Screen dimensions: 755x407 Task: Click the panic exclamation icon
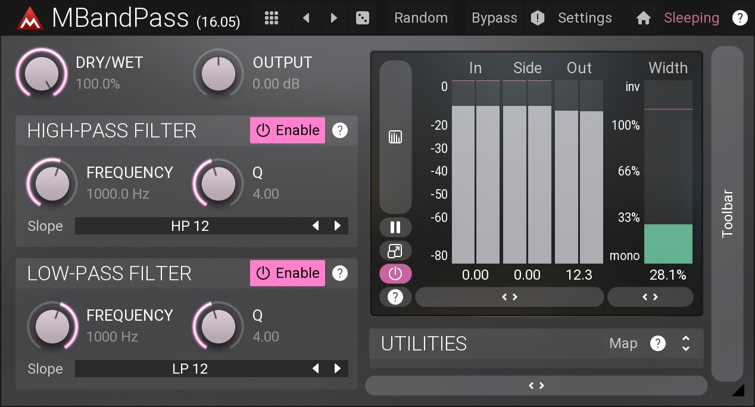[538, 18]
